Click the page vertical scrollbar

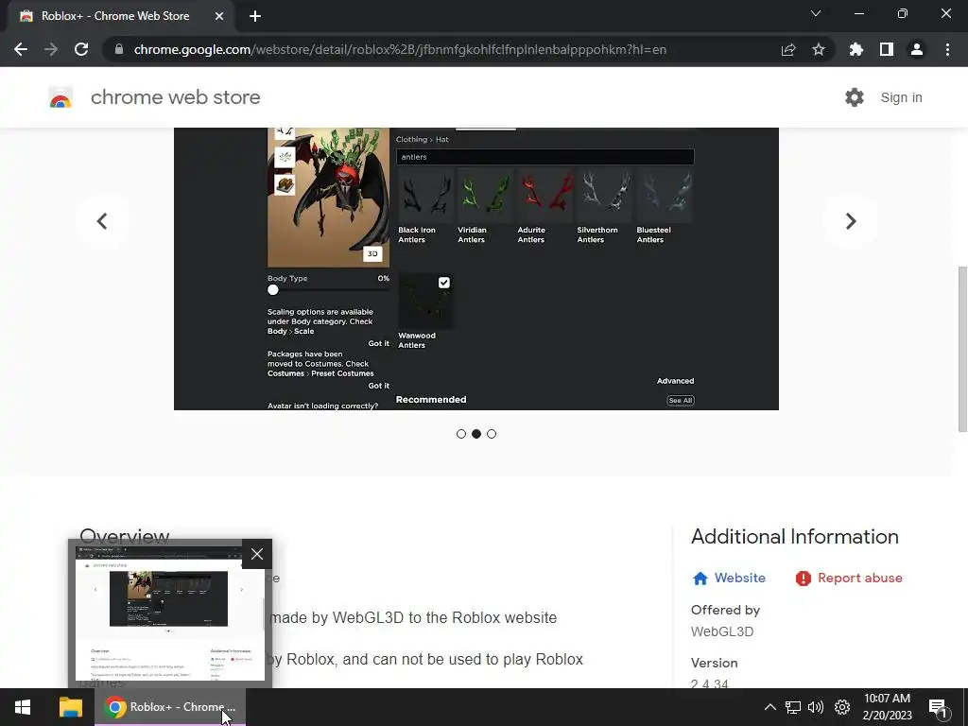coord(962,349)
